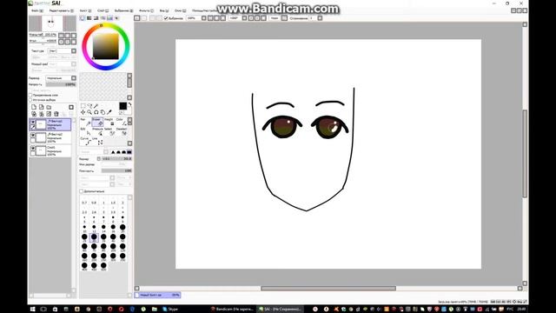Switch to Новый Холст.sai document tab
556x313 pixels.
click(x=157, y=295)
